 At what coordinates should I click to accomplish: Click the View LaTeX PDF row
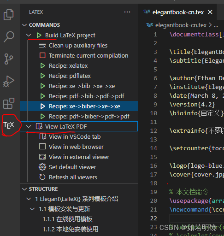[79, 126]
